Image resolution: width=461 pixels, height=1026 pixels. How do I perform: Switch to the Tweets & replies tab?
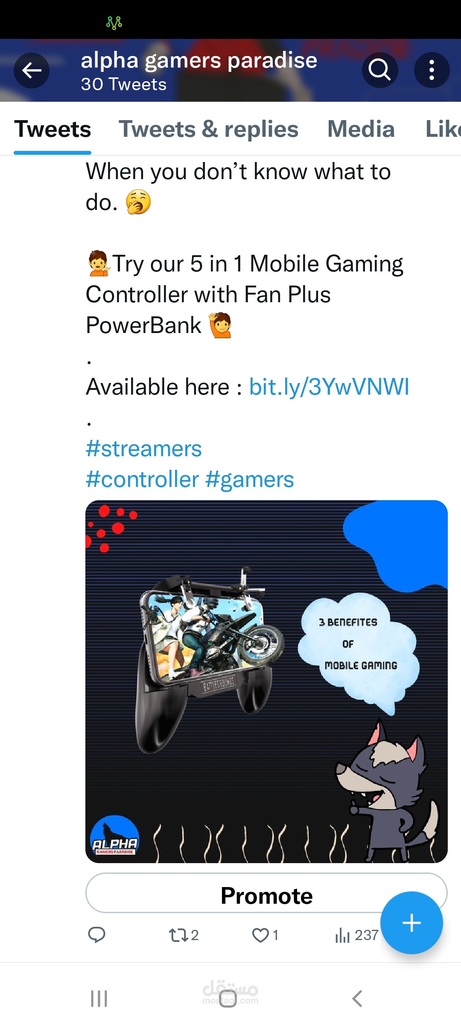pyautogui.click(x=208, y=129)
